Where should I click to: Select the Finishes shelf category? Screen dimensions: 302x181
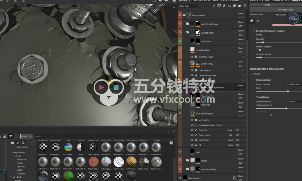pyautogui.click(x=20, y=163)
